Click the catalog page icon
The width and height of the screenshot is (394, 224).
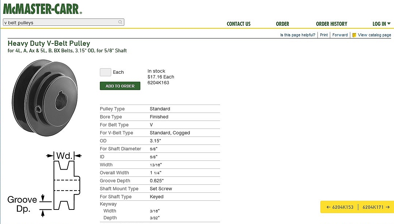[x=354, y=35]
